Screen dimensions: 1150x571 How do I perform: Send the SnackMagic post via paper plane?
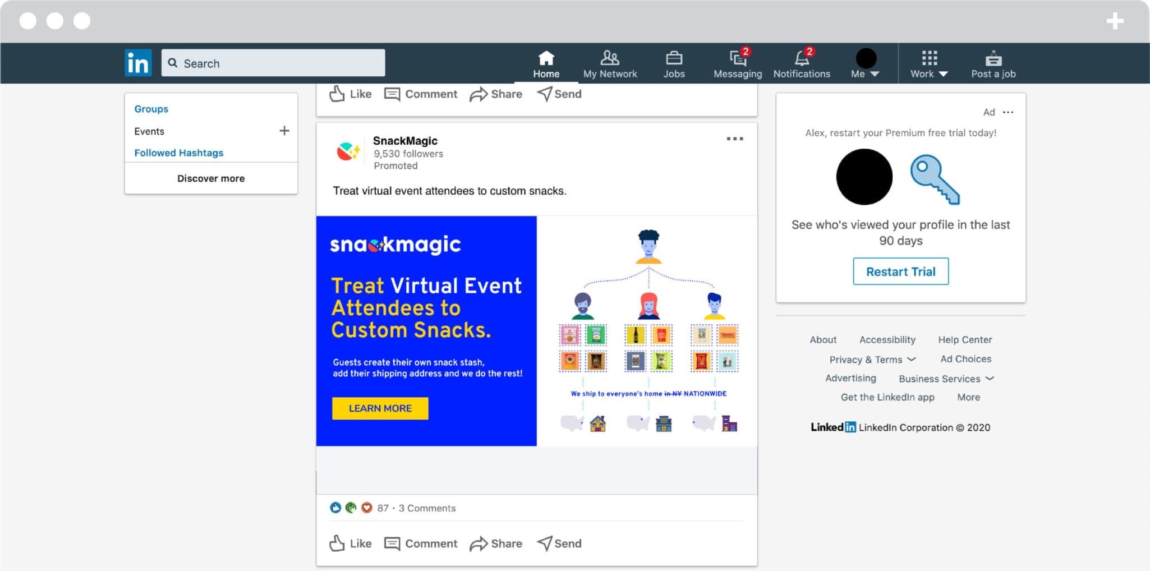pos(559,543)
